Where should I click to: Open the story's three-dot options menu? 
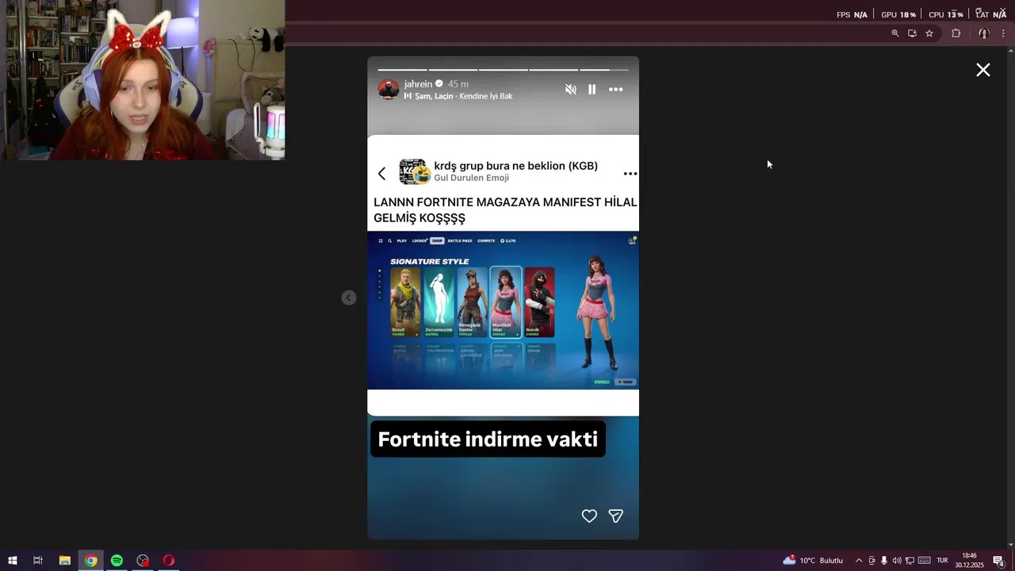615,90
